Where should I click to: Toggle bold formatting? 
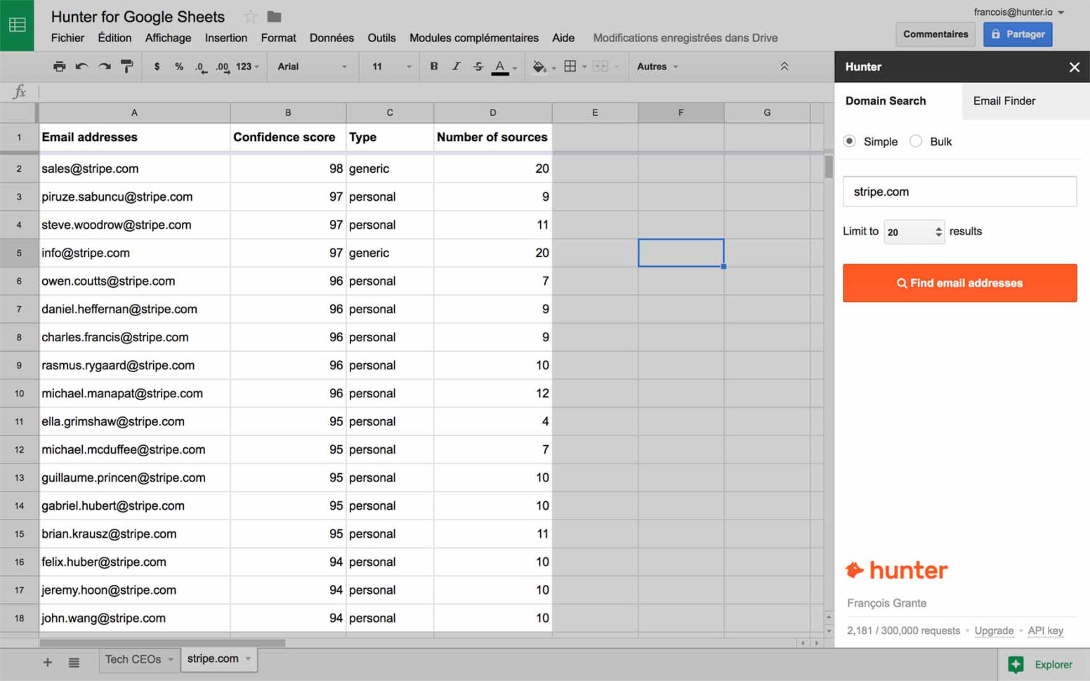(x=434, y=66)
